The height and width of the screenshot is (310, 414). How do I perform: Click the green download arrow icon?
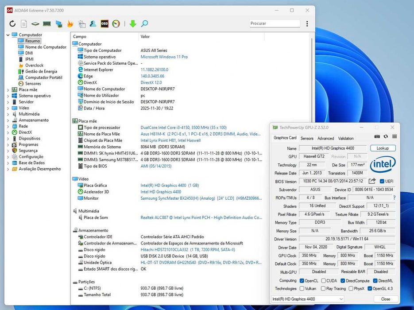click(133, 24)
